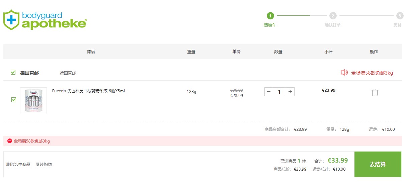Click step 2 确认订单 circle
Screen dimensions: 405x186
(333, 16)
